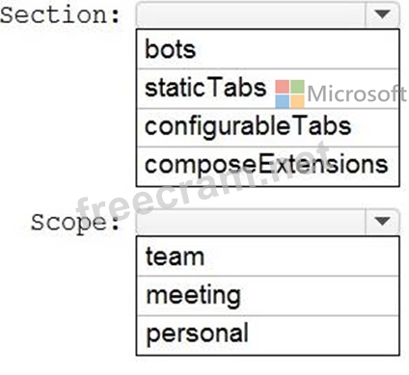Click the empty Section combo box field

click(251, 14)
